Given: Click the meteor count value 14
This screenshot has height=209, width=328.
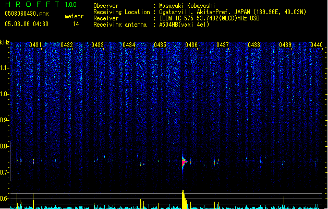Looking at the screenshot, I should [76, 24].
